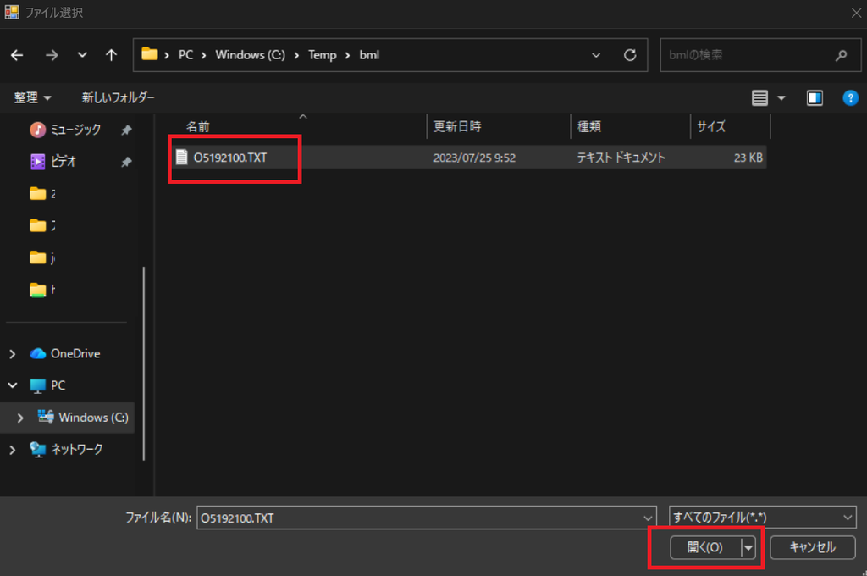Viewport: 867px width, 576px height.
Task: Expand the Windows (C:) tree node
Action: [x=20, y=418]
